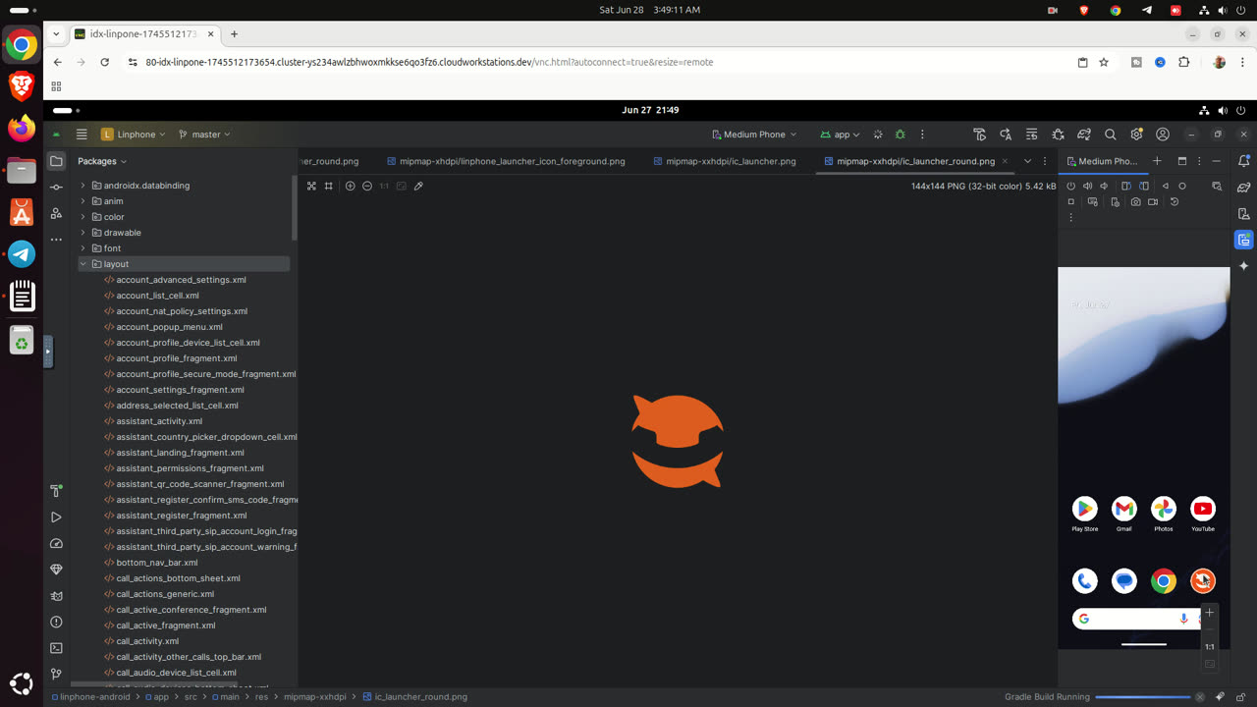Click emulator zoom in plus button
The image size is (1257, 707).
coord(1210,613)
